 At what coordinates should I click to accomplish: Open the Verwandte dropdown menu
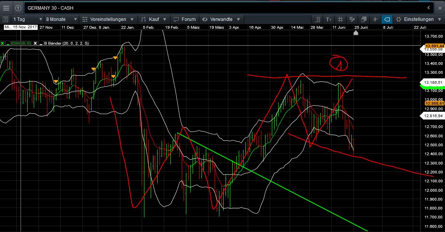click(221, 19)
